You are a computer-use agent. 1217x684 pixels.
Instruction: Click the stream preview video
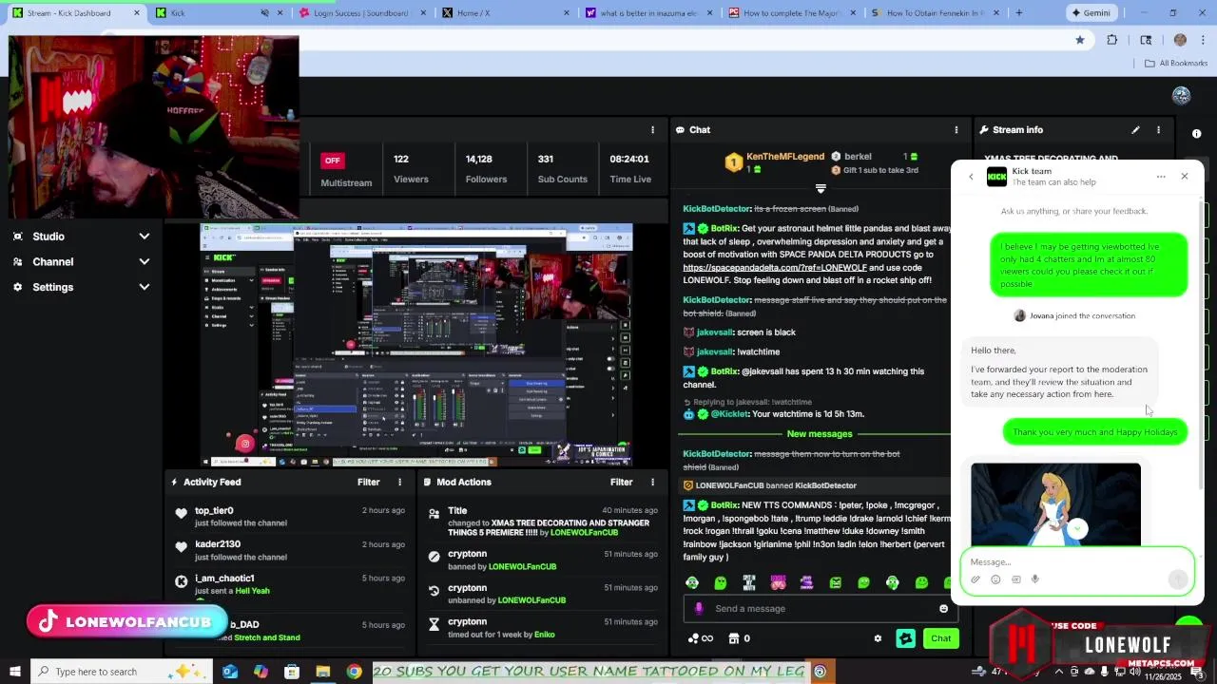[x=416, y=345]
